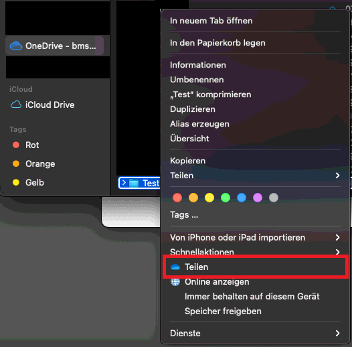Screen dimensions: 352x347
Task: Apply the green color tag swatch
Action: pyautogui.click(x=226, y=198)
